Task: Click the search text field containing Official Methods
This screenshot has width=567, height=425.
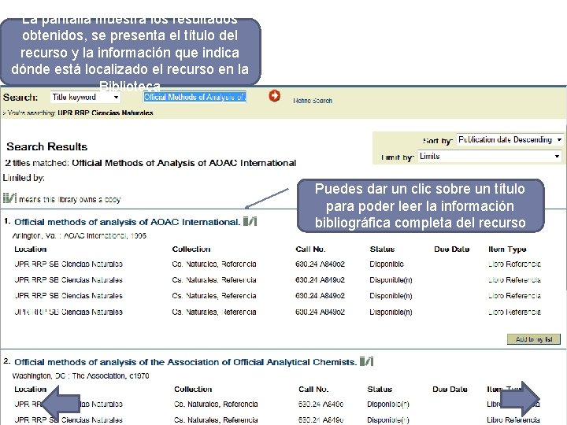Action: coord(195,97)
